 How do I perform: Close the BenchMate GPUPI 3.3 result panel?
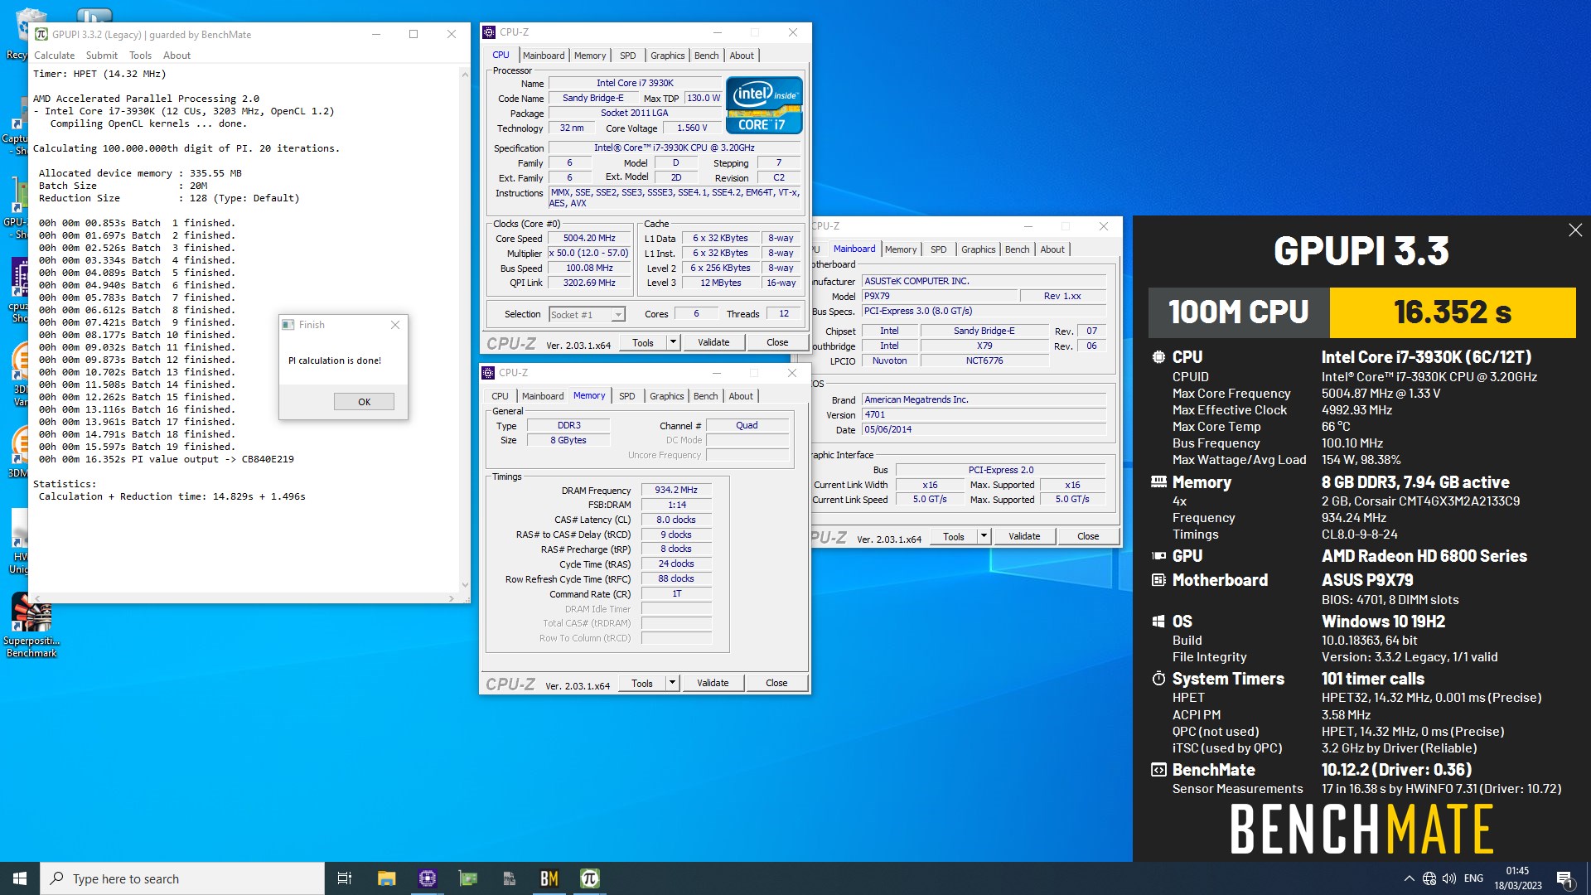(x=1575, y=230)
